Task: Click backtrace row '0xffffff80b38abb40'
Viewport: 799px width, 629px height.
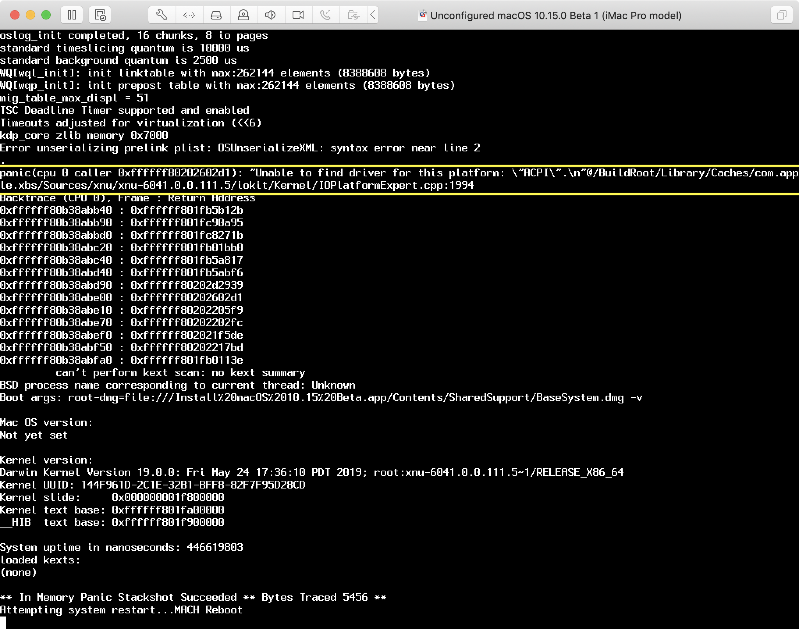Action: coord(121,210)
